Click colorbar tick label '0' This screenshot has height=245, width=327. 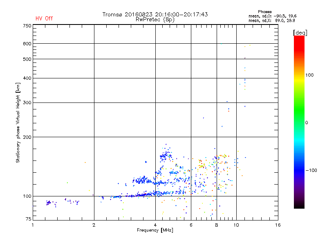[307, 123]
